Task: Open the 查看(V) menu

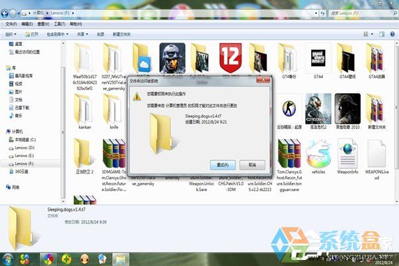Action: [43, 24]
